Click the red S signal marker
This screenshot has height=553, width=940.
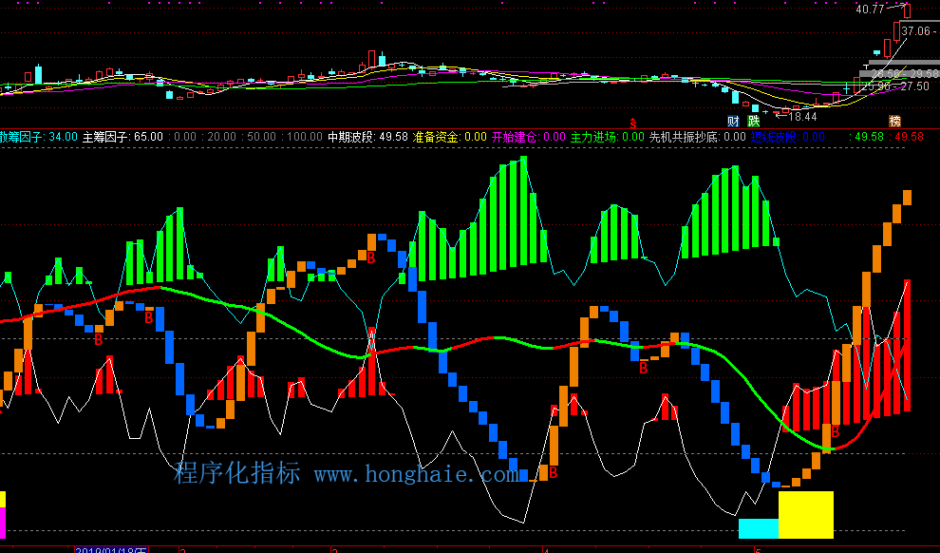[632, 122]
